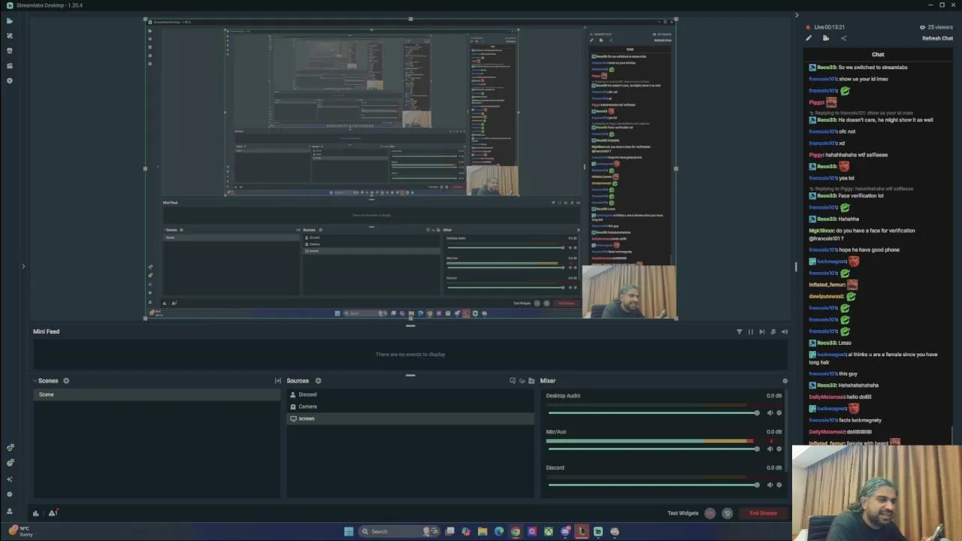
Task: Switch to the Chat tab
Action: point(878,55)
